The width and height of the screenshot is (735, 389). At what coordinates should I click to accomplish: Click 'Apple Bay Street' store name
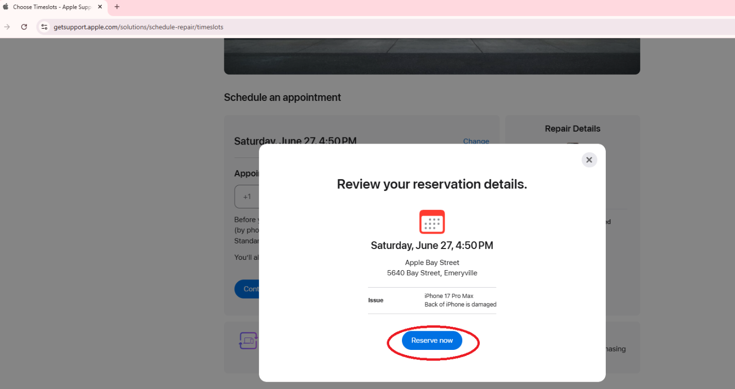(432, 262)
